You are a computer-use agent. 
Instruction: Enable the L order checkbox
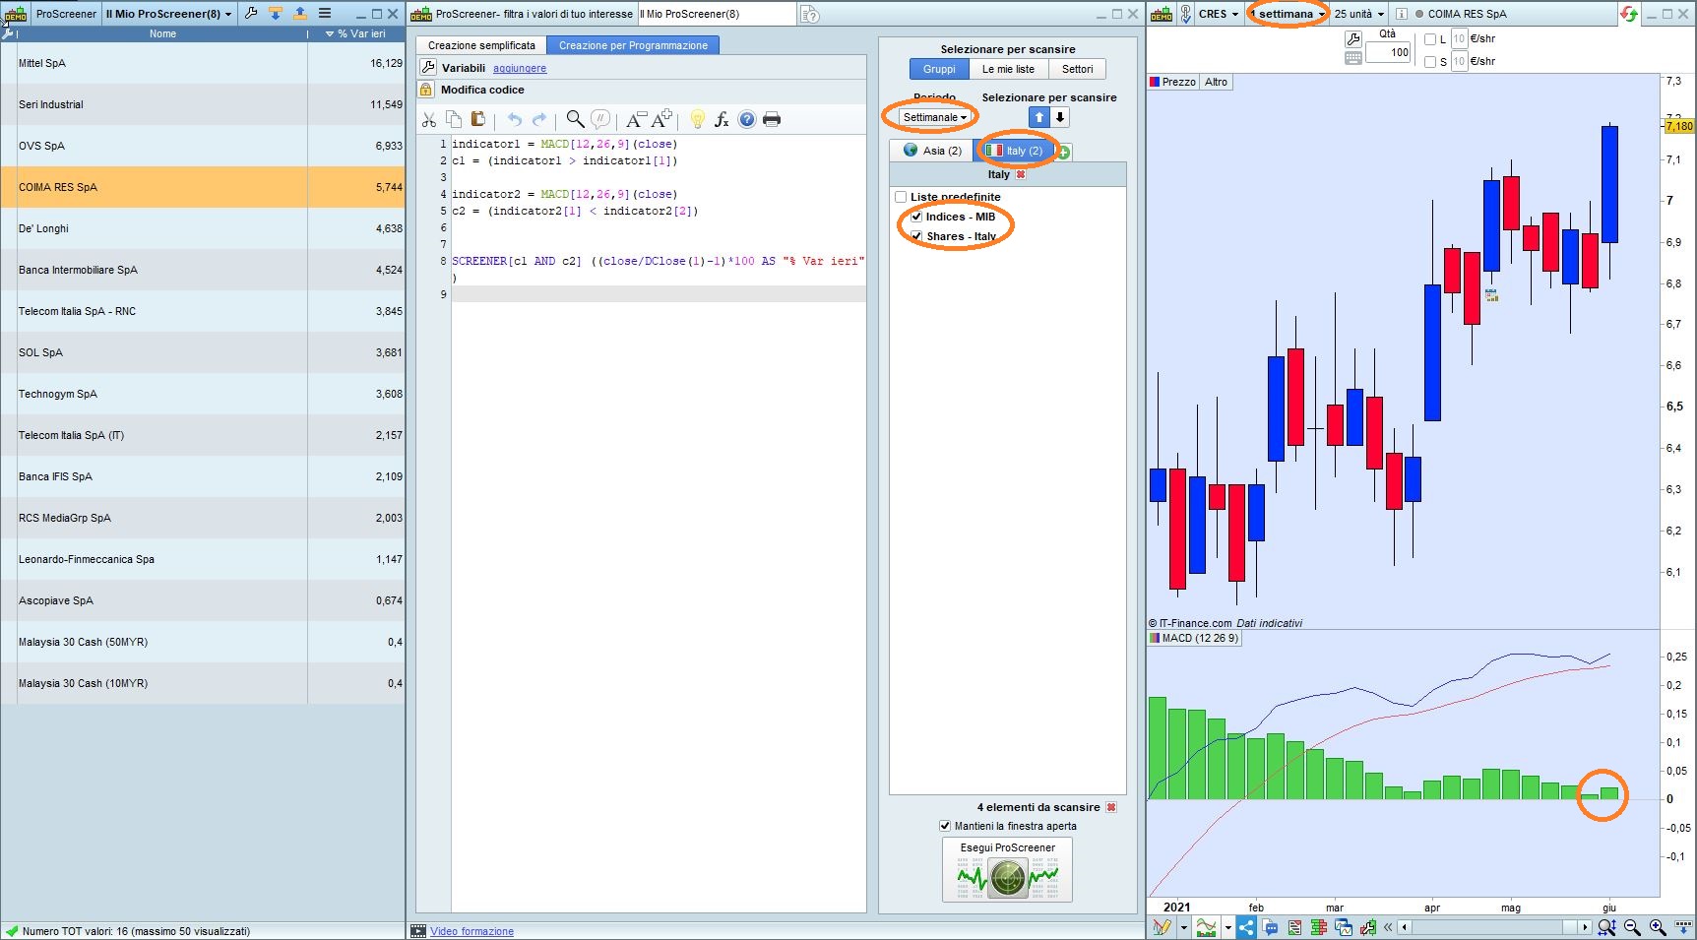[x=1430, y=39]
